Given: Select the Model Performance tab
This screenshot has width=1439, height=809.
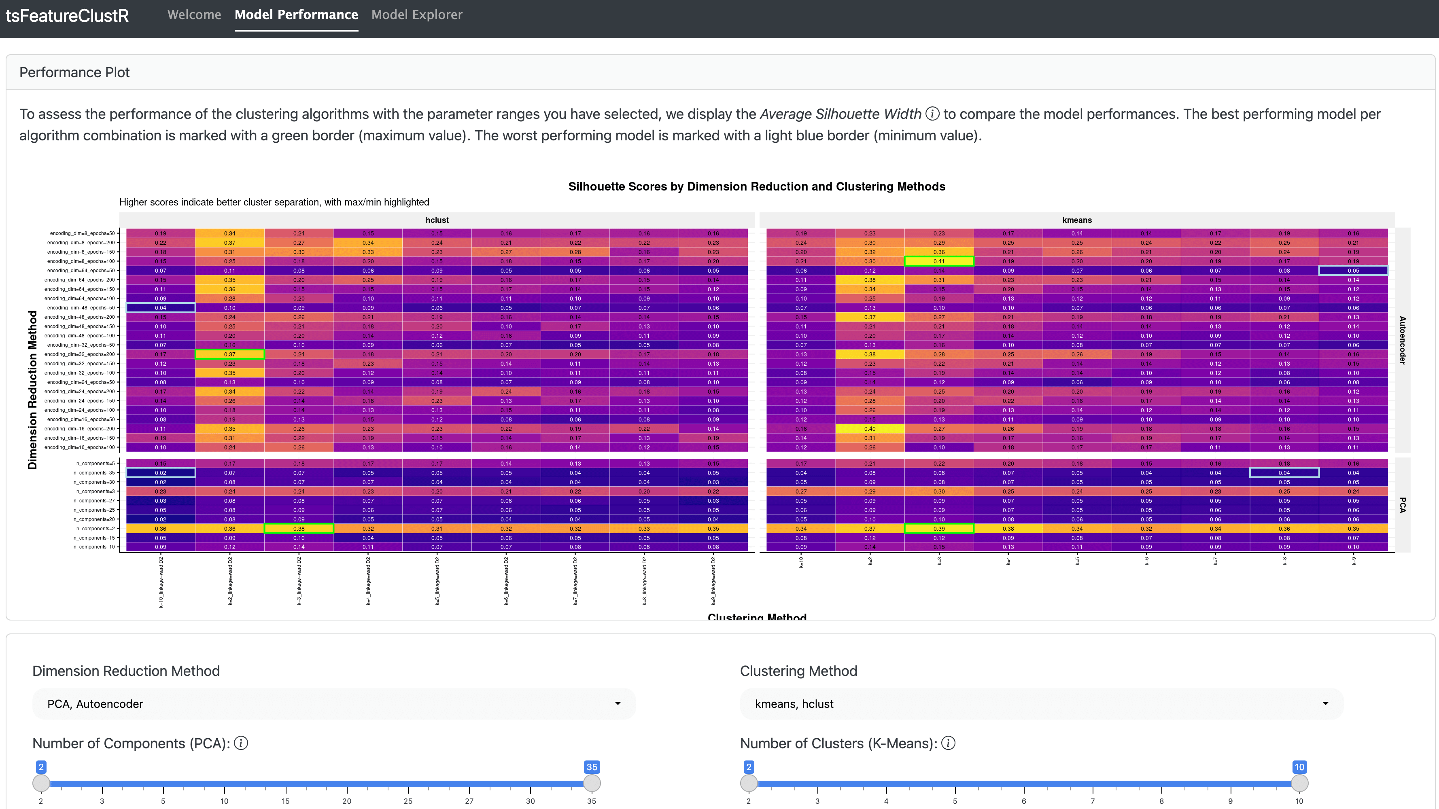Looking at the screenshot, I should click(x=296, y=15).
